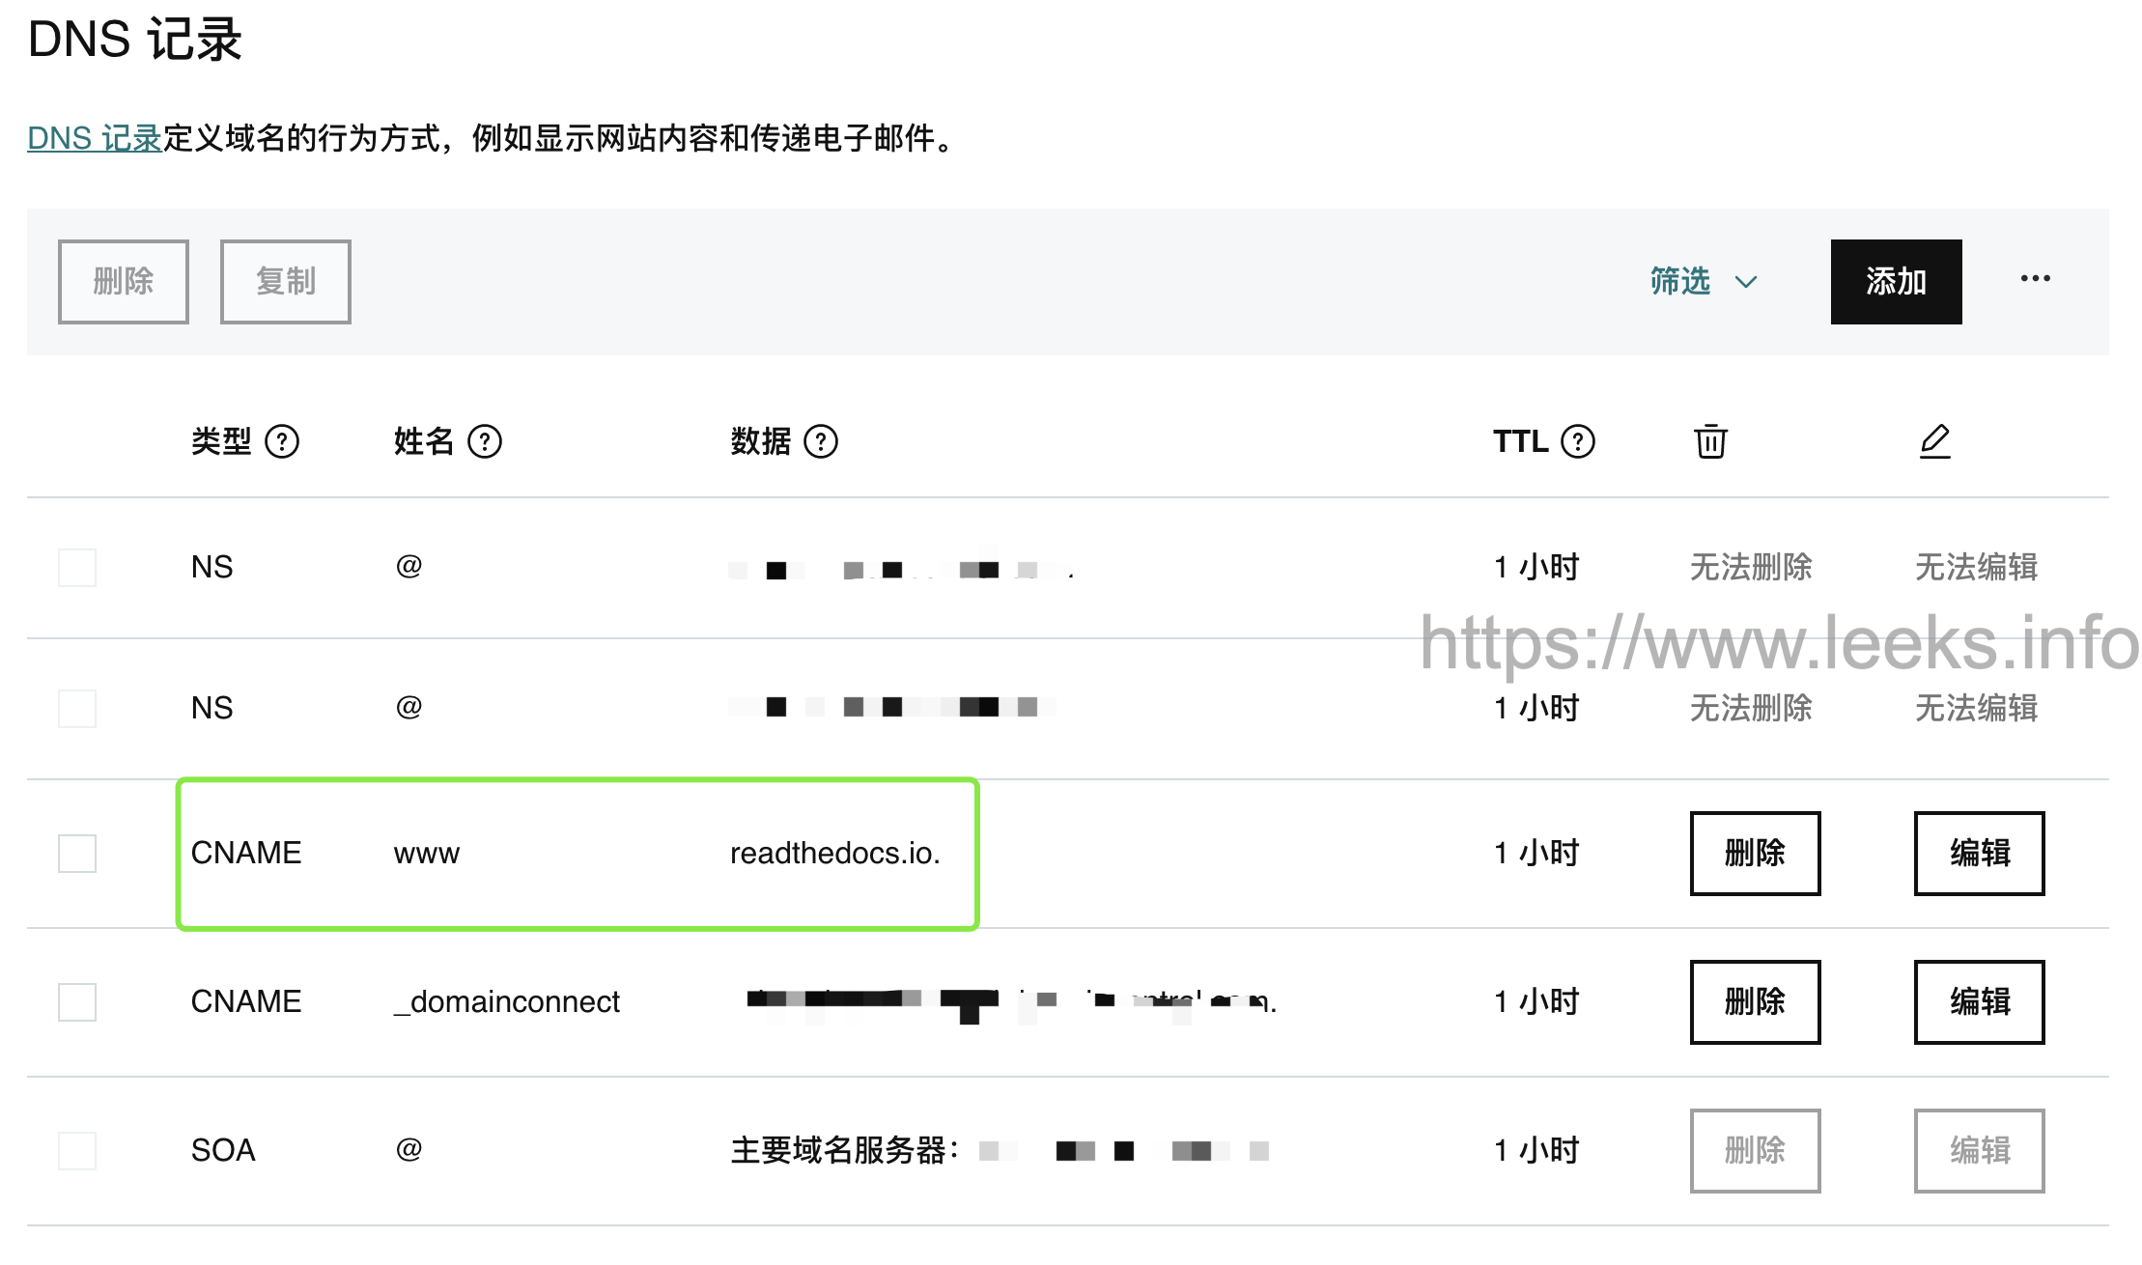Click 编辑 for the _domainconnect record
This screenshot has height=1265, width=2142.
pyautogui.click(x=1980, y=1001)
